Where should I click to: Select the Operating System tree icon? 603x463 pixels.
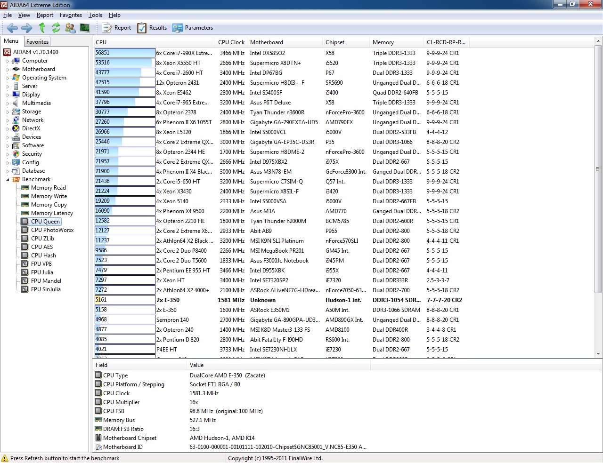click(16, 78)
